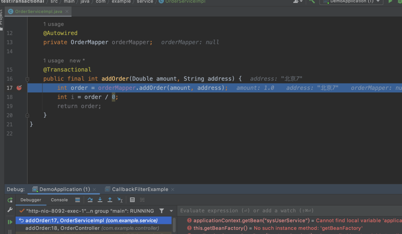Click the 'example' breadcrumb
Image resolution: width=402 pixels, height=234 pixels.
coord(121,1)
